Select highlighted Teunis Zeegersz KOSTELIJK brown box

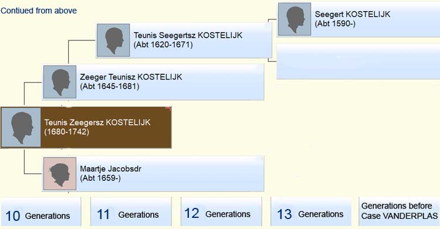(86, 128)
